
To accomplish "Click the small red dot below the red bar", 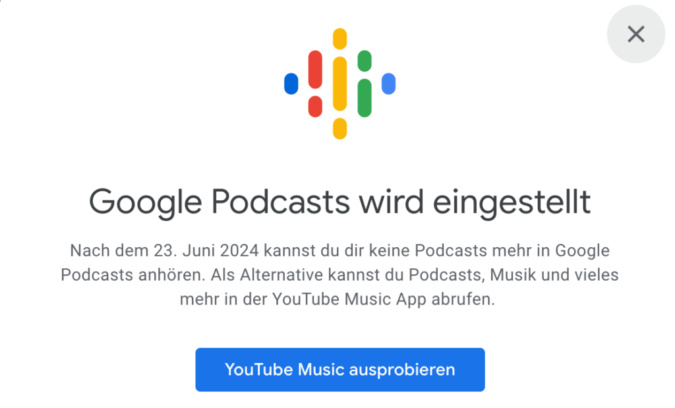I will 315,106.
